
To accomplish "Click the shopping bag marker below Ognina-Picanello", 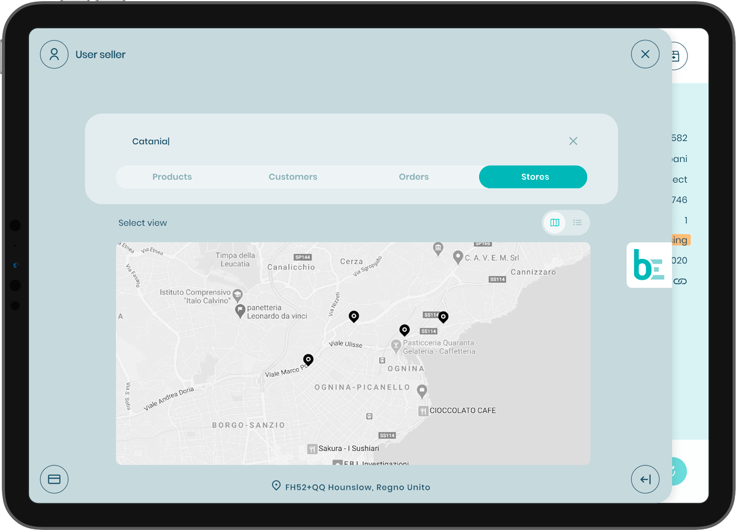I will tap(421, 391).
